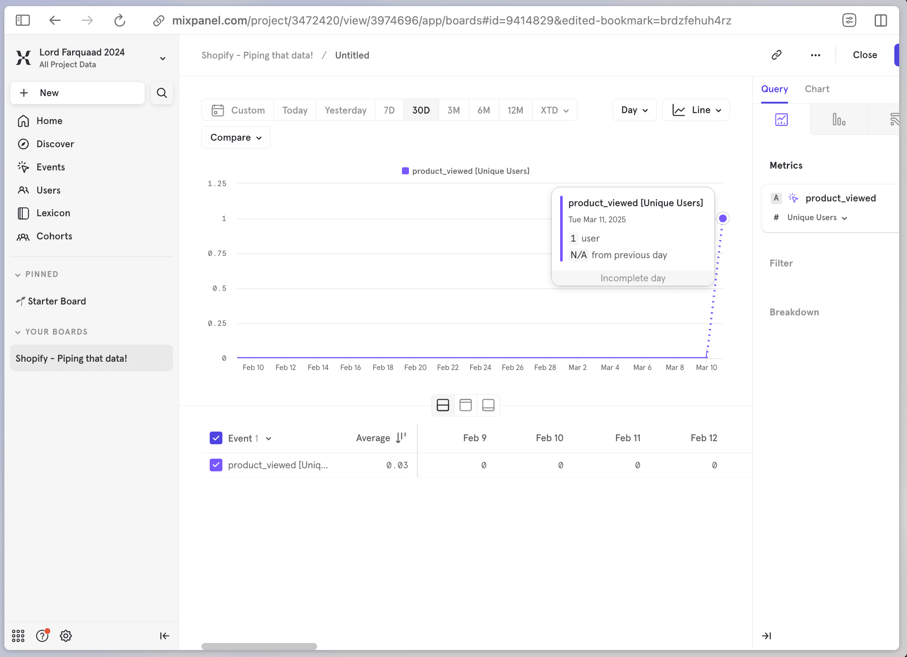Click the horizontal scrollbar under table
Screen dimensions: 907x657
point(259,646)
